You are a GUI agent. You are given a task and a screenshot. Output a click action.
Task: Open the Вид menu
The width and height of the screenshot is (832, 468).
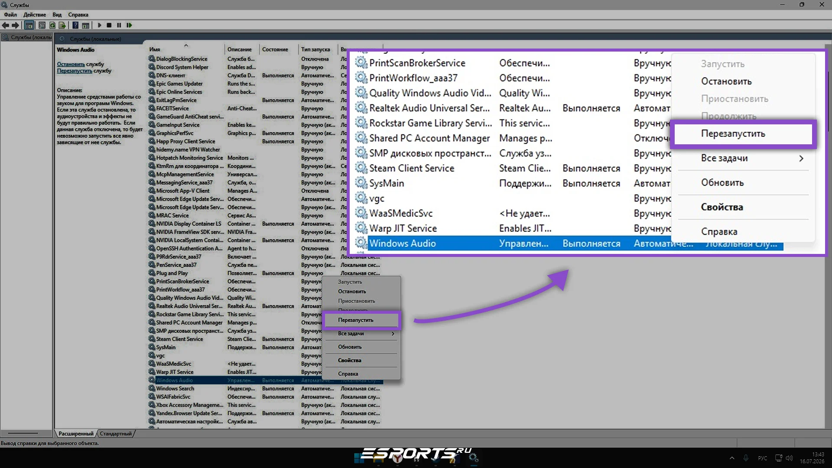click(x=57, y=15)
